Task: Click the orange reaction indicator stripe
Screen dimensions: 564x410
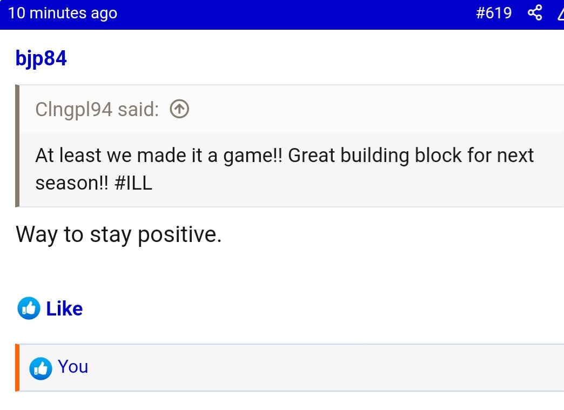Action: coord(18,367)
